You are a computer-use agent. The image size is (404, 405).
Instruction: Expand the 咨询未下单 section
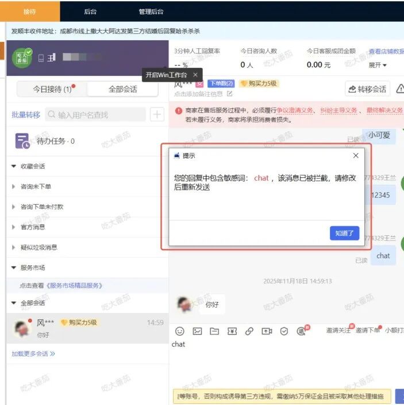pyautogui.click(x=13, y=186)
